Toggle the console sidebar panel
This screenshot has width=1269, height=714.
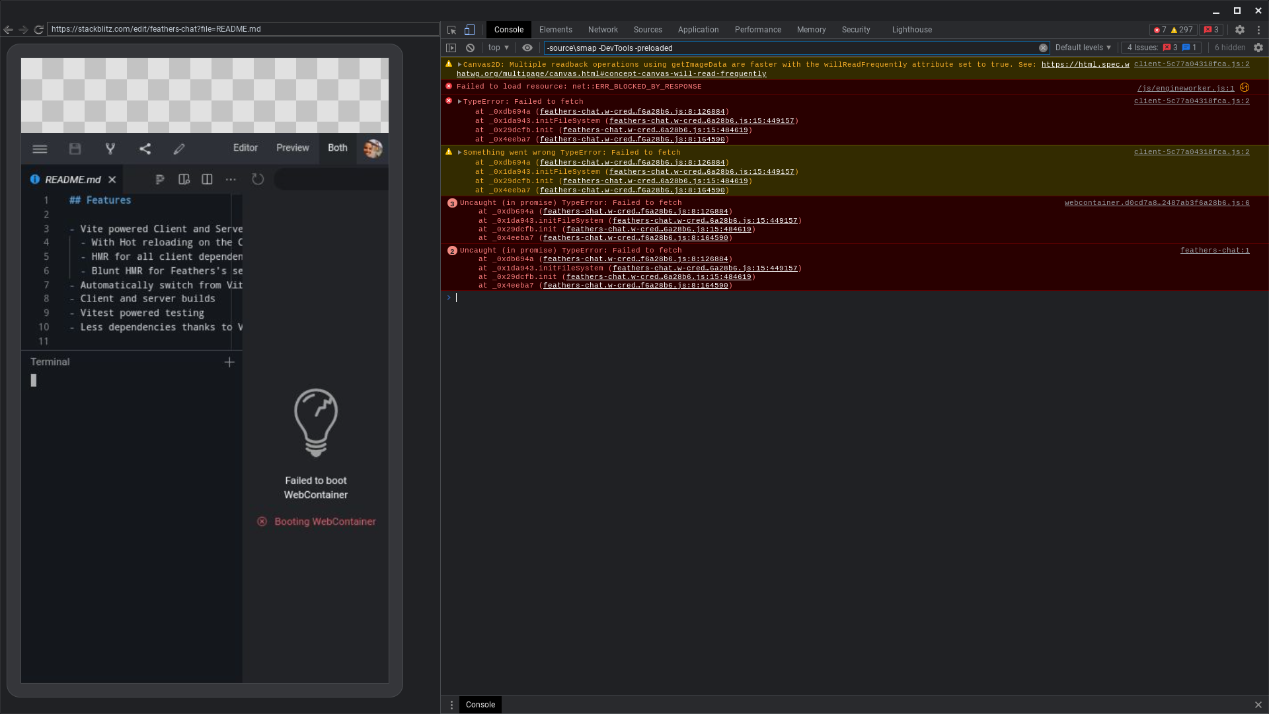[x=451, y=48]
